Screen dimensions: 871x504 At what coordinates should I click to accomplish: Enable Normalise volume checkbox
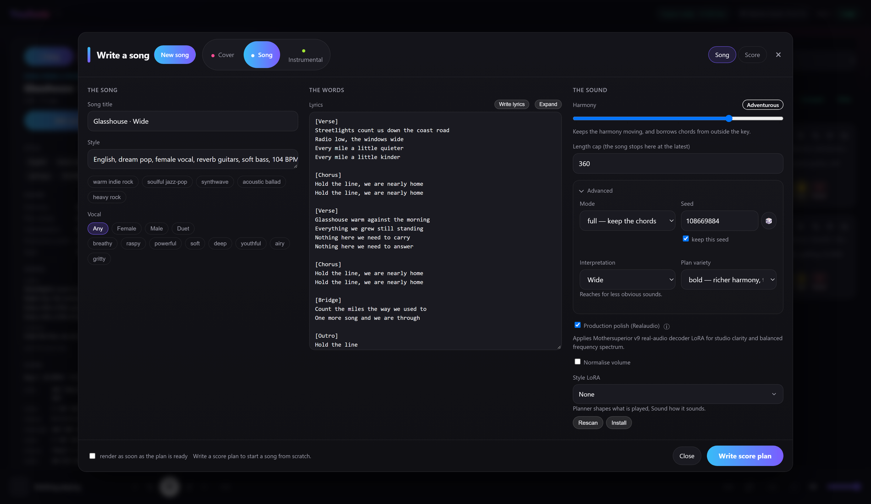tap(577, 362)
